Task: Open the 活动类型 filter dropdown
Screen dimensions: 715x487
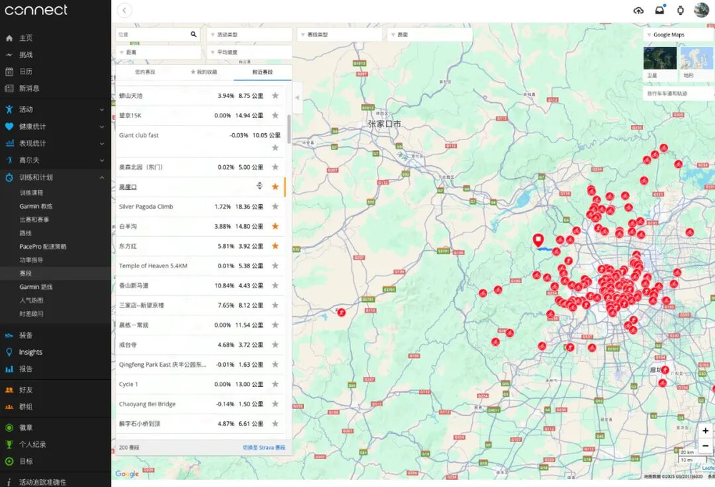Action: pos(249,34)
